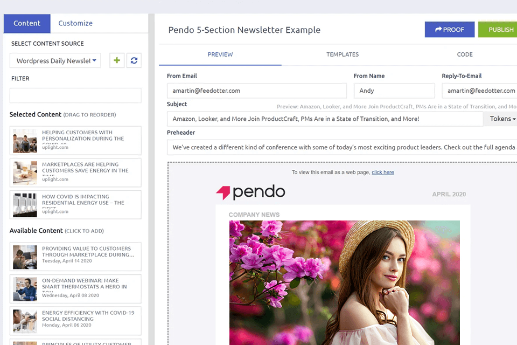Click 'Wednesday, April 08 2020' date text

tap(71, 295)
